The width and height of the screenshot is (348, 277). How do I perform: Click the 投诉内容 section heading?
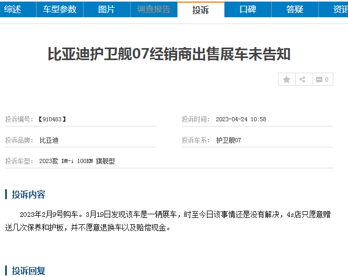coord(28,194)
